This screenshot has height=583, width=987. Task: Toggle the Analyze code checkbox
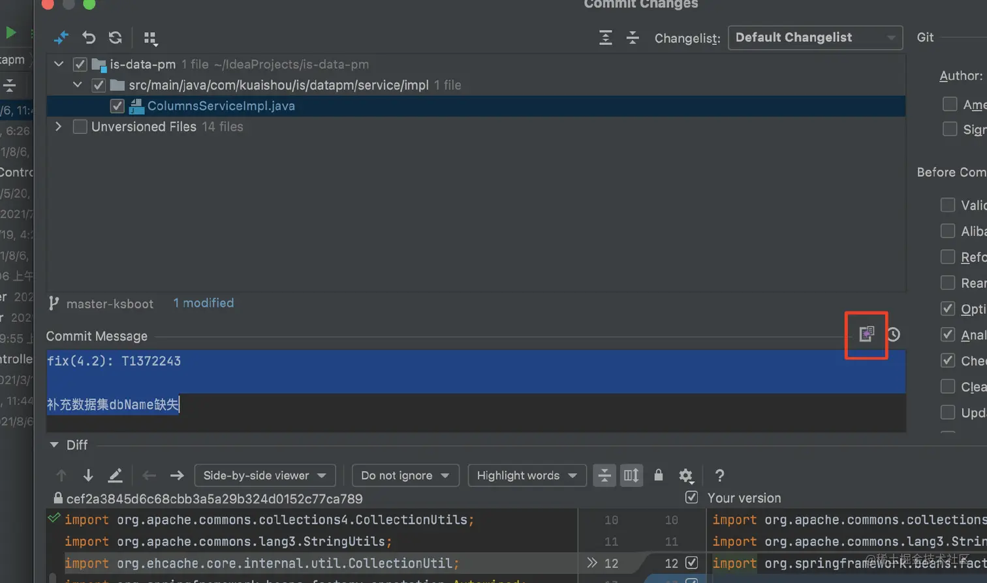coord(948,334)
